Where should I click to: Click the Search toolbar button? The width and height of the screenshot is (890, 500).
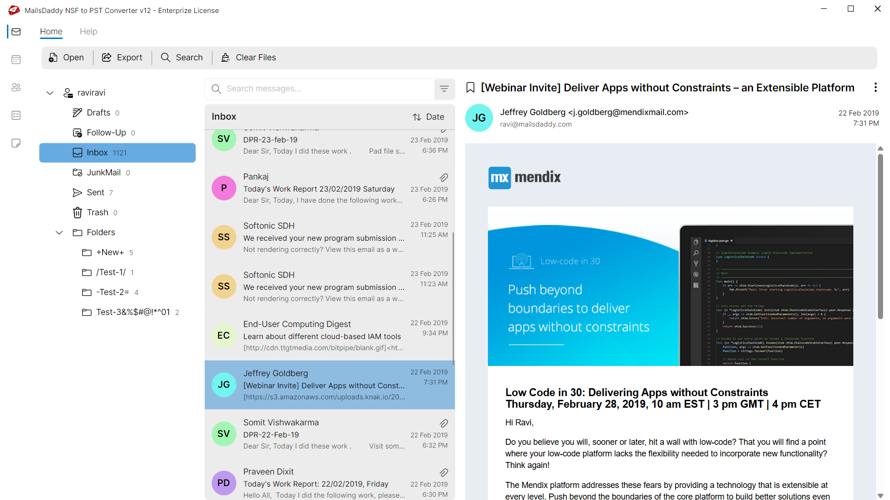point(182,58)
